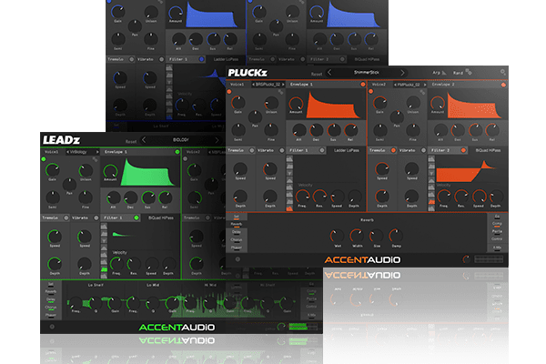
Task: Click Sel button in PLUCKz effects list
Action: (x=237, y=217)
